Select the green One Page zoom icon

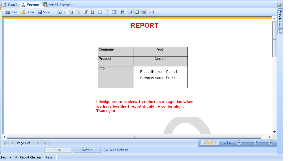click(x=137, y=12)
